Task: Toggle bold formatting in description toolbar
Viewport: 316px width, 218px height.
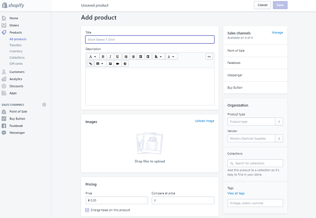Action: pos(103,57)
